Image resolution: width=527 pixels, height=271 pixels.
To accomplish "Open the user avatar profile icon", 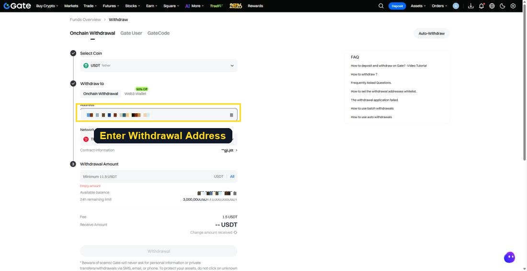I will [456, 6].
